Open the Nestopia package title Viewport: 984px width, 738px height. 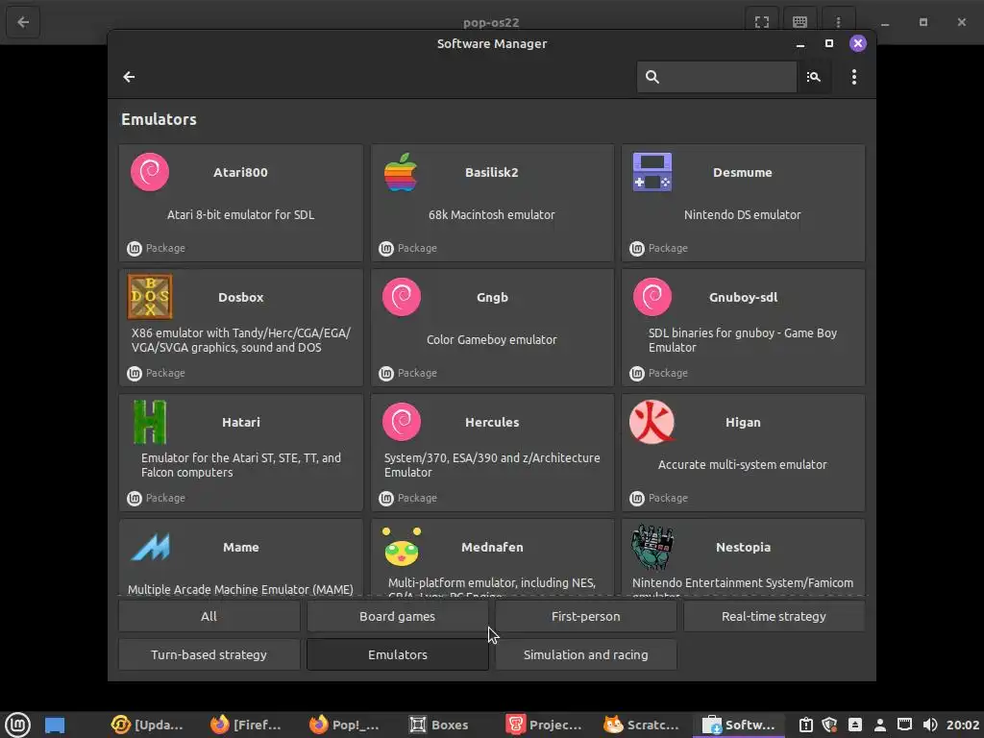click(x=743, y=547)
